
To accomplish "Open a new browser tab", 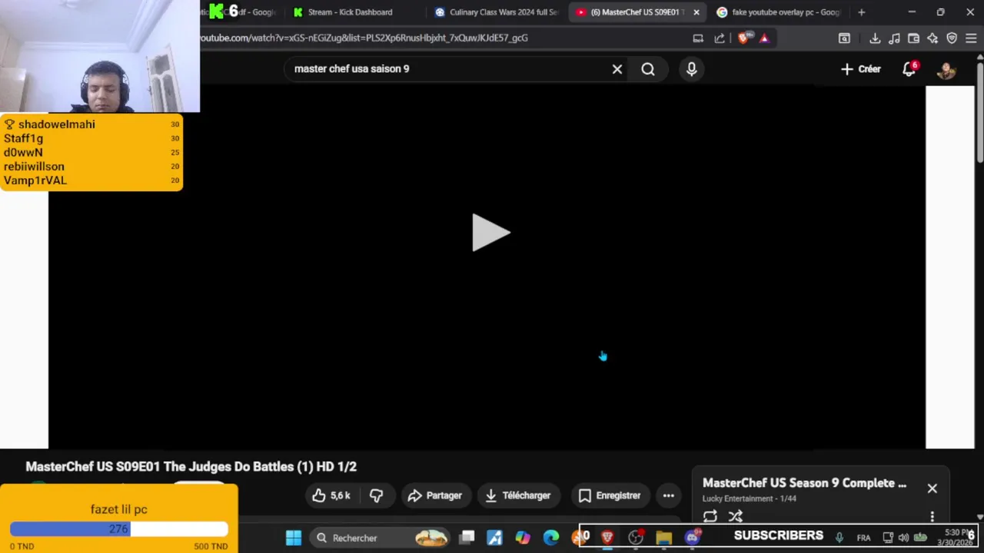I will [862, 12].
